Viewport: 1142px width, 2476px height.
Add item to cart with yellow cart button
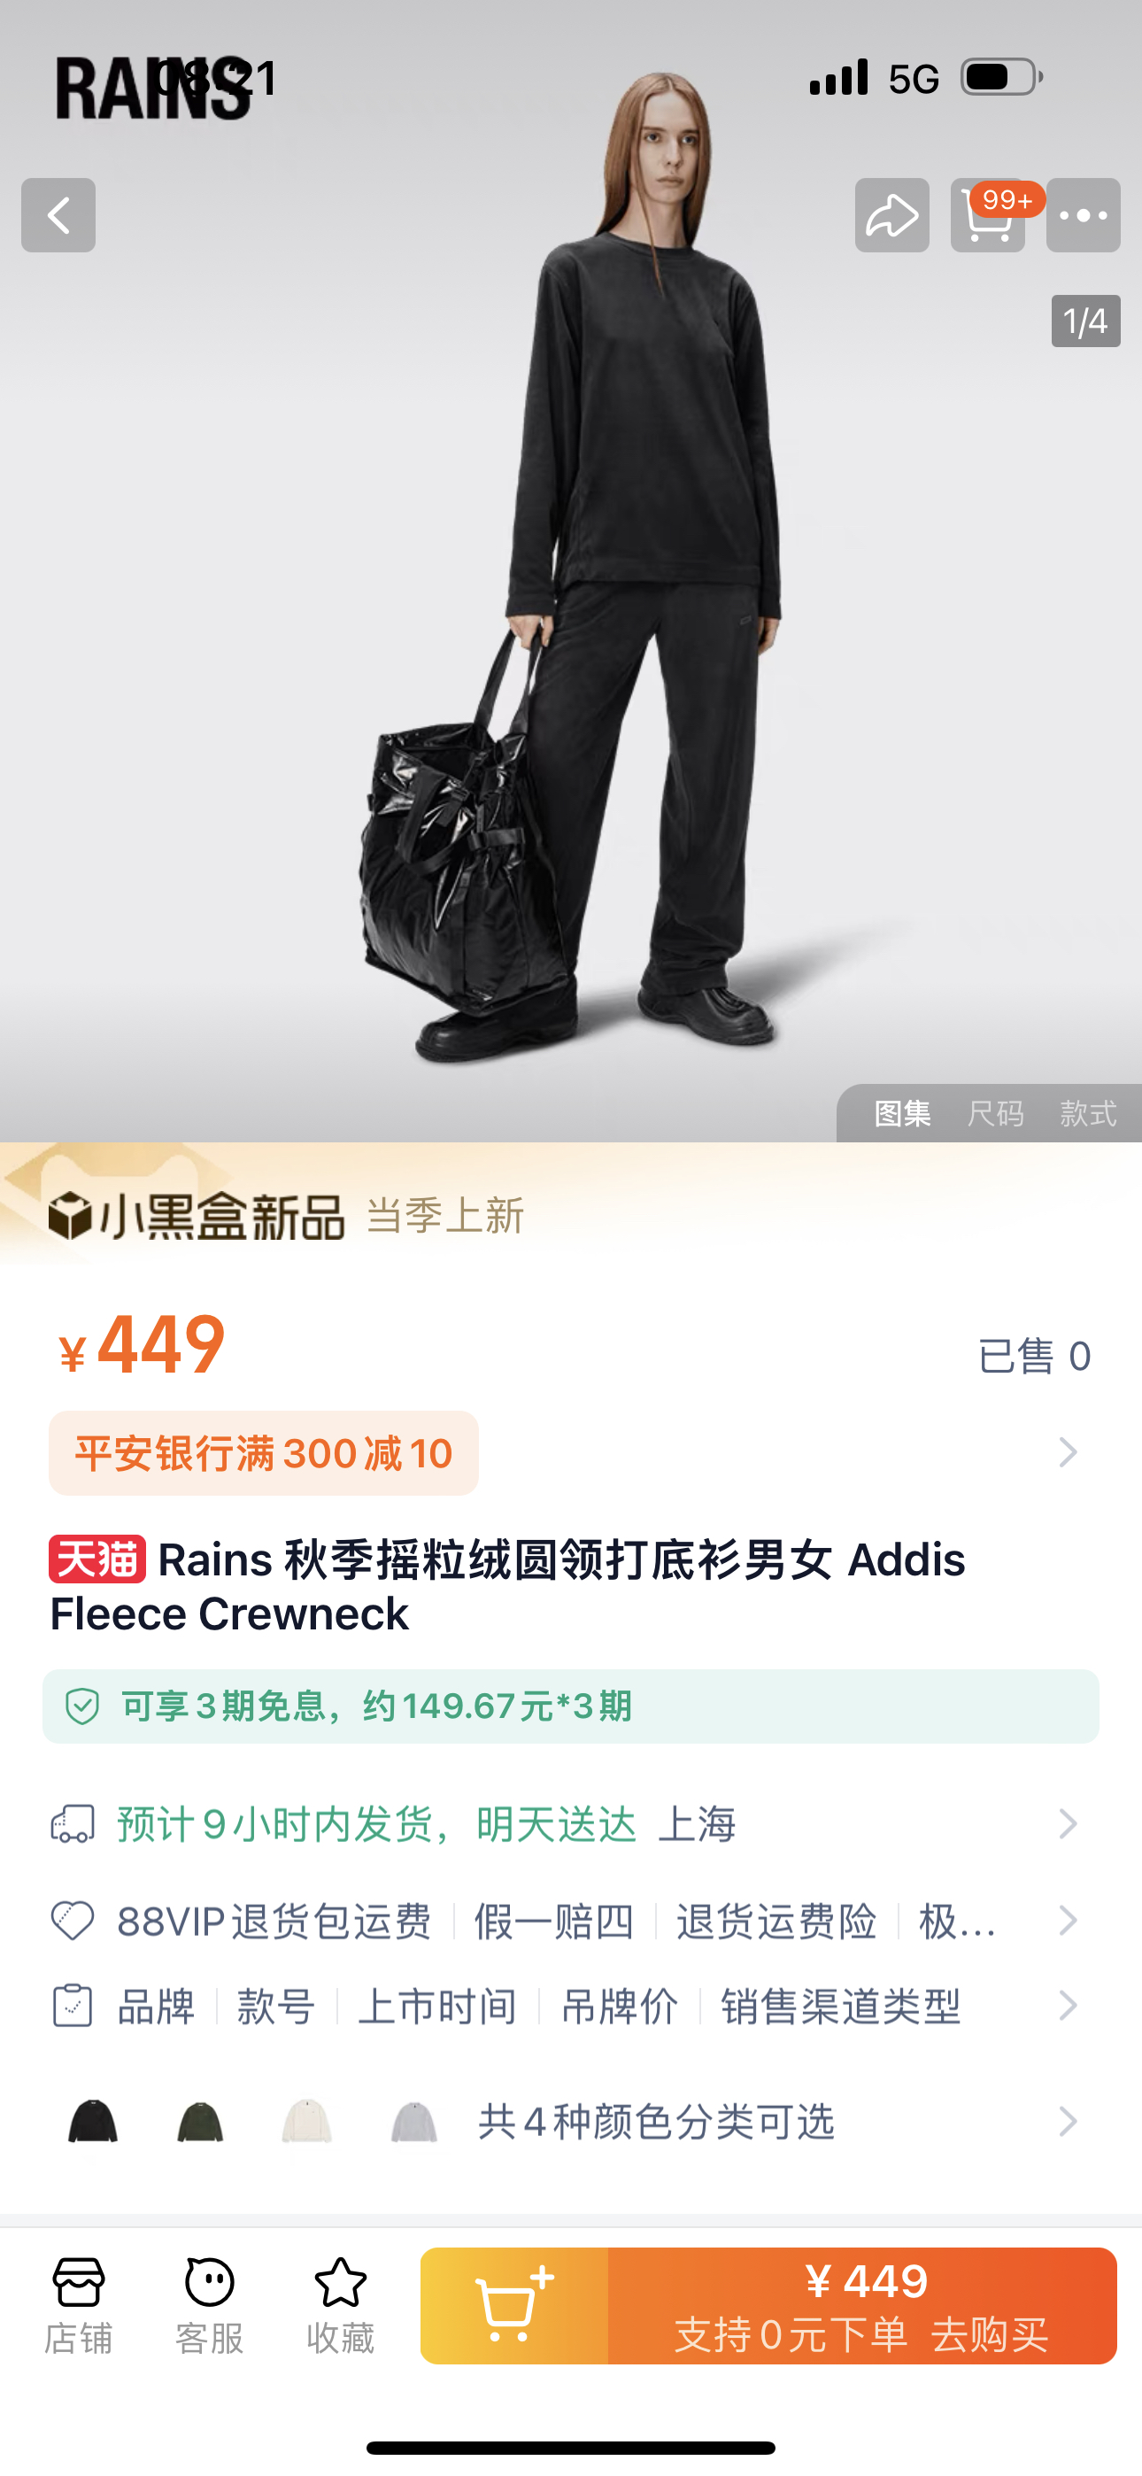point(514,2306)
